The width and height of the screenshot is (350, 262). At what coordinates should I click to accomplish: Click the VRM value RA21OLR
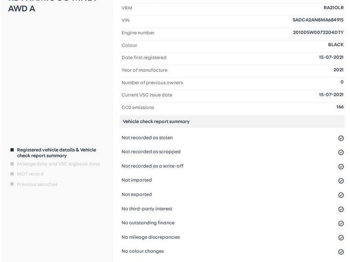pos(333,8)
